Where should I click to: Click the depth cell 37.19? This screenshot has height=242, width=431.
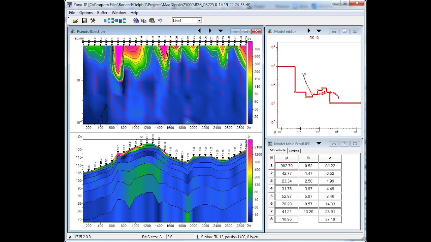tap(330, 219)
